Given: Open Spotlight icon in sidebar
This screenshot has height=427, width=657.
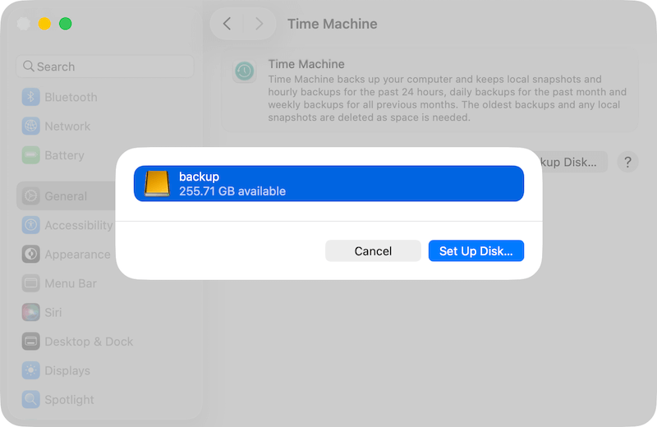Looking at the screenshot, I should 30,399.
